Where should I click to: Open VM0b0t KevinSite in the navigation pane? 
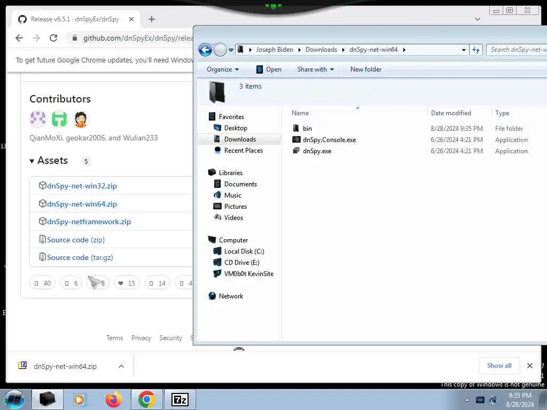[249, 274]
